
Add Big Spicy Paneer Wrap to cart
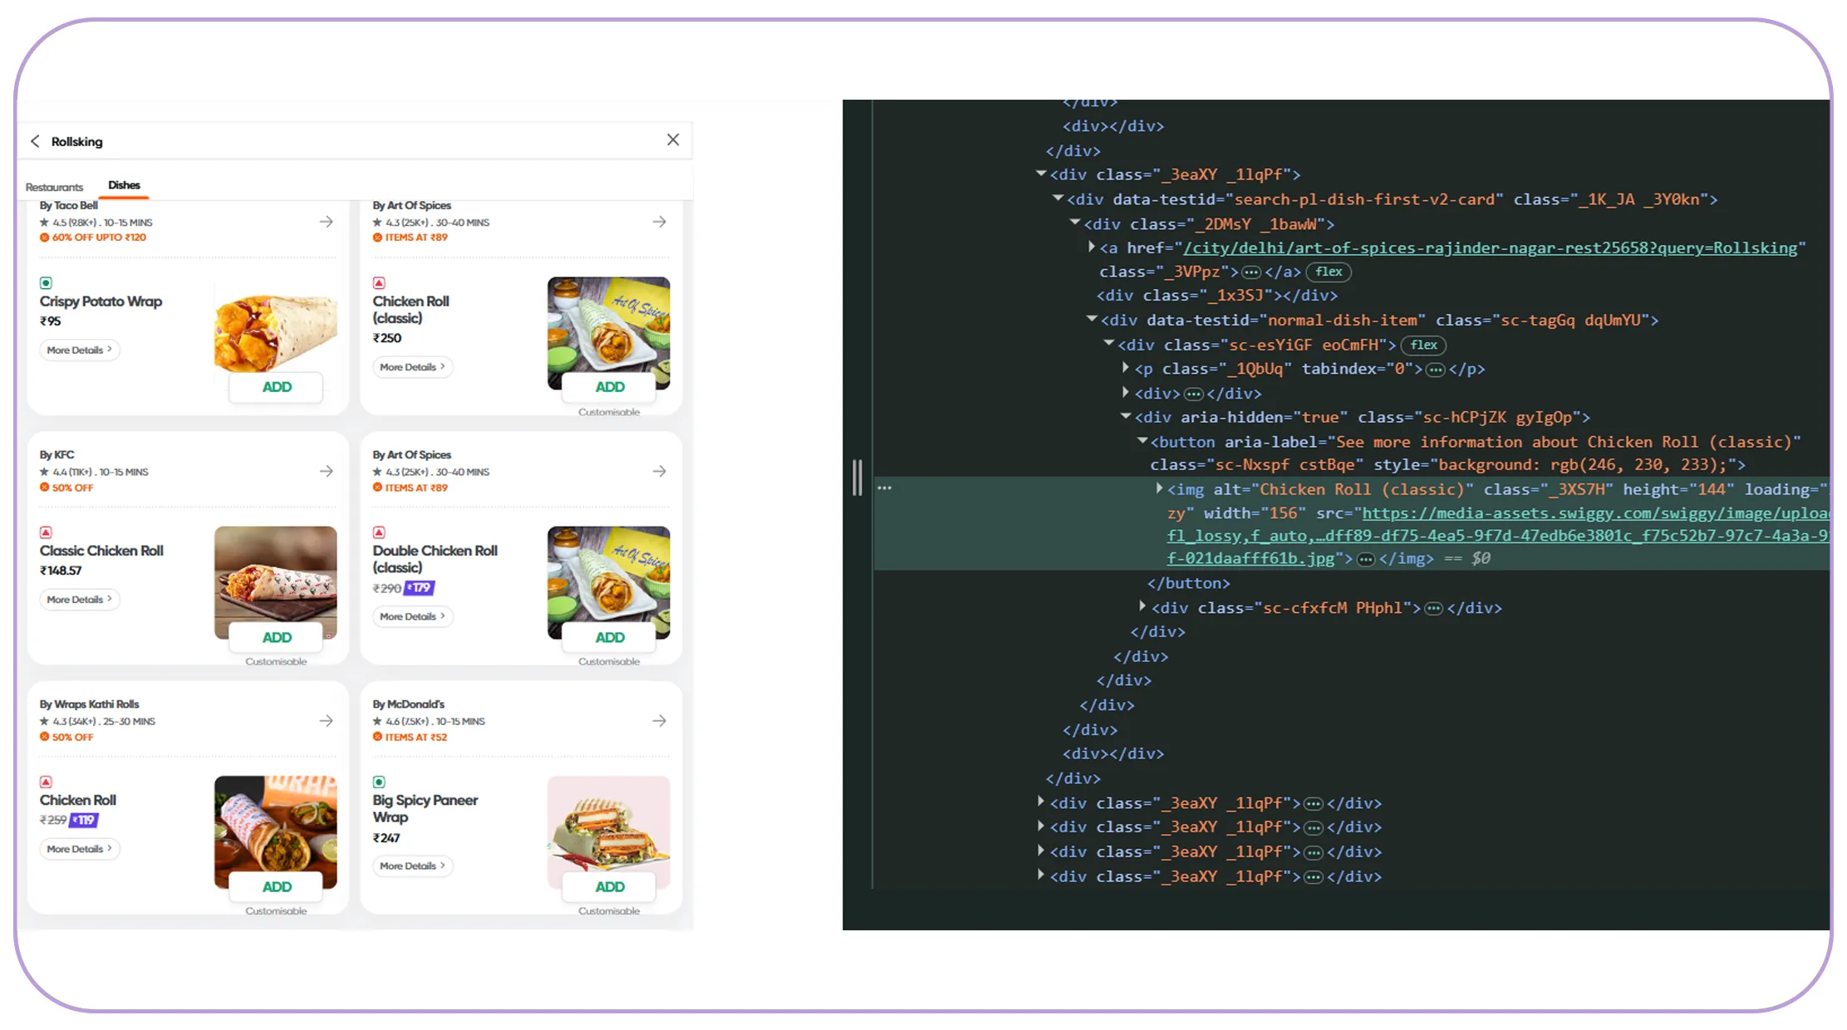point(609,887)
